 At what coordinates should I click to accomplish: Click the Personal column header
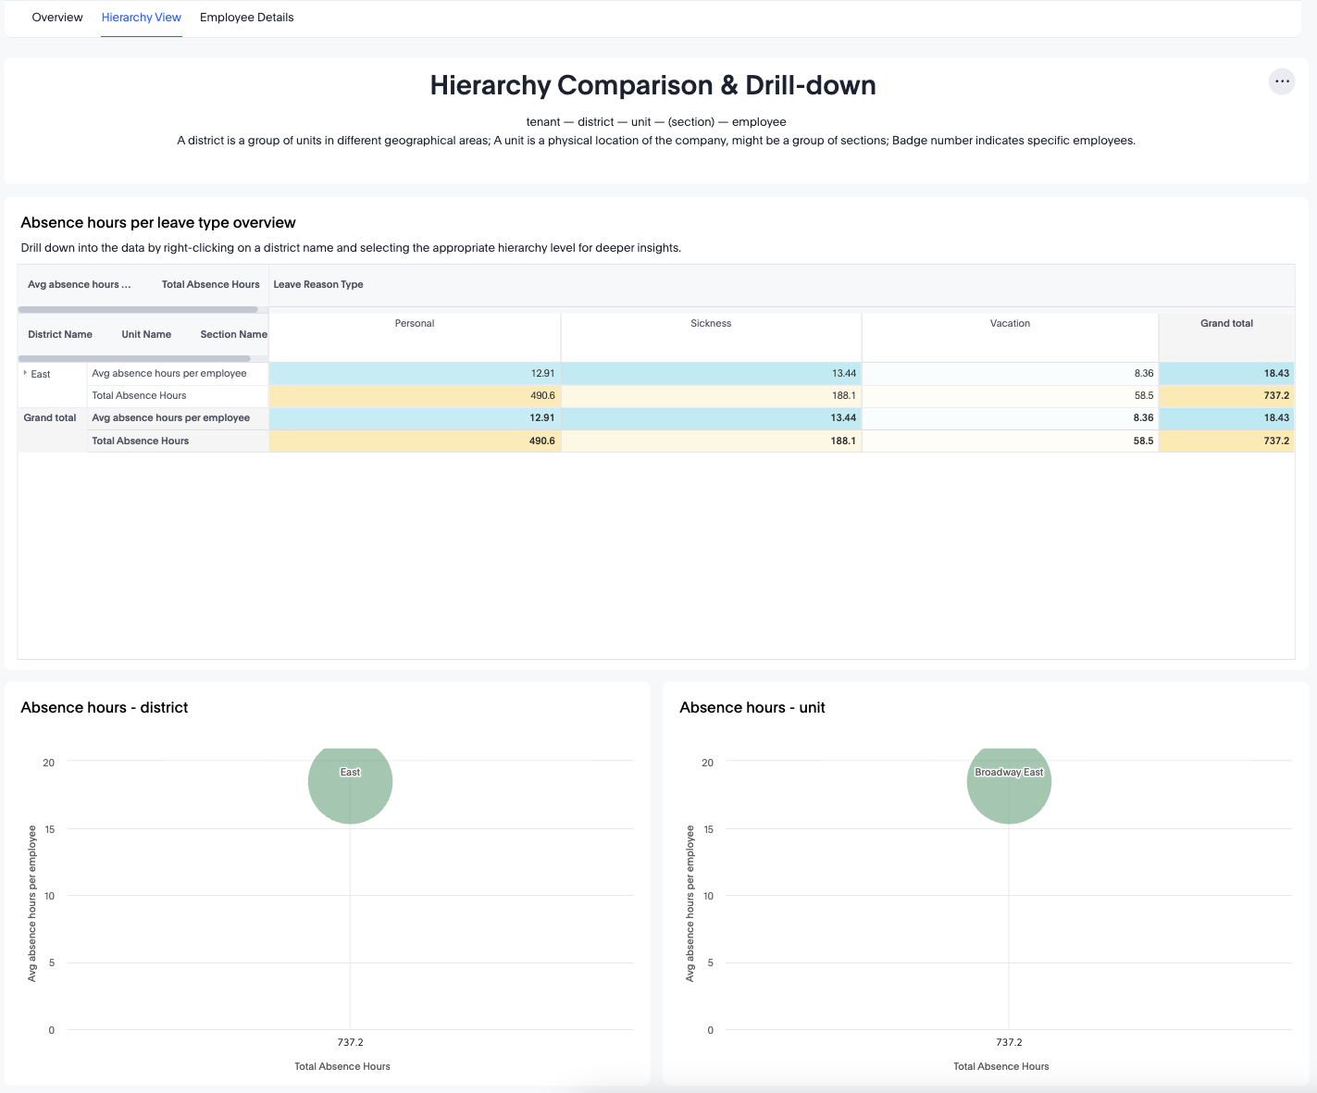point(415,324)
